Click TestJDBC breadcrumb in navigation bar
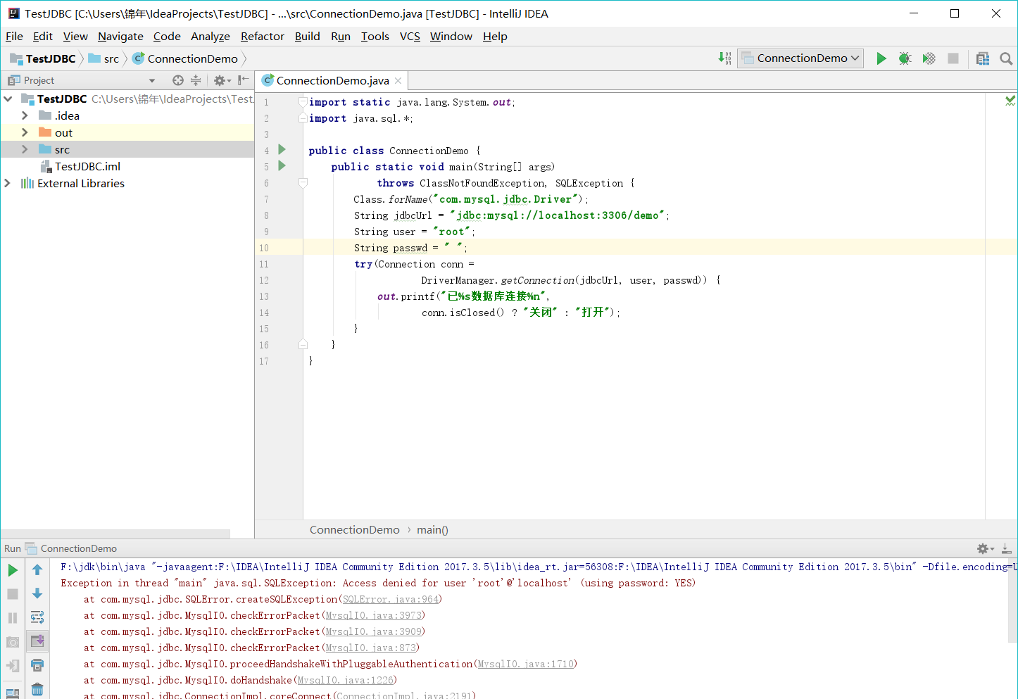The width and height of the screenshot is (1018, 699). click(x=43, y=58)
